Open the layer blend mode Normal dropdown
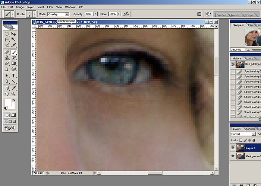 tap(243, 134)
